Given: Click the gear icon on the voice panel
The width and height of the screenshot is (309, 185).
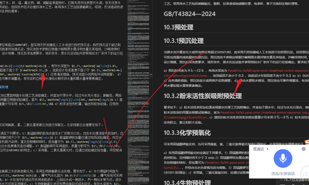Looking at the screenshot, I should (304, 149).
